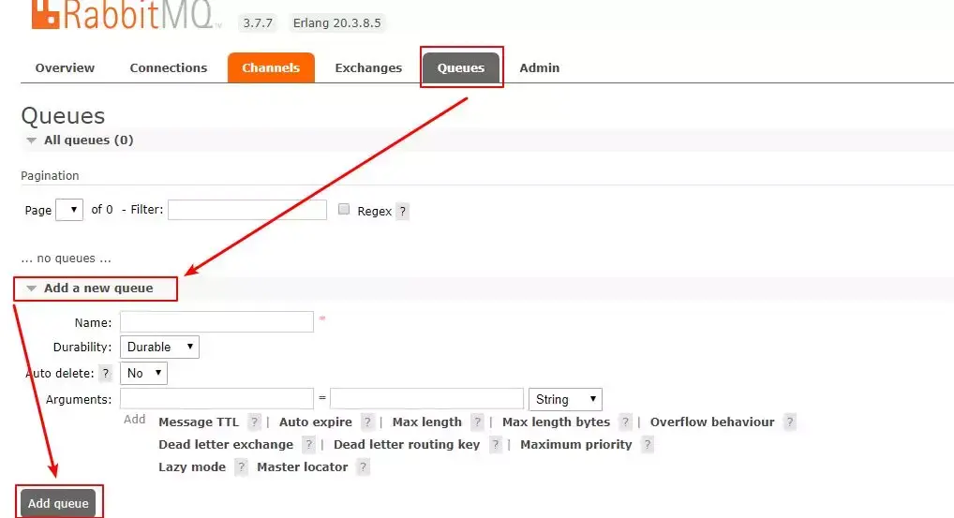The height and width of the screenshot is (518, 954).
Task: Open the Page number dropdown
Action: coord(69,210)
